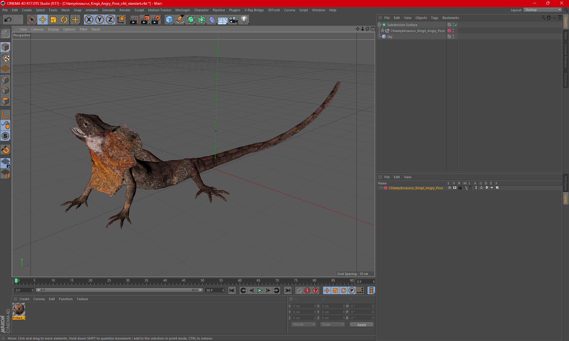
Task: Activate the Move tool in toolbar
Action: (43, 20)
